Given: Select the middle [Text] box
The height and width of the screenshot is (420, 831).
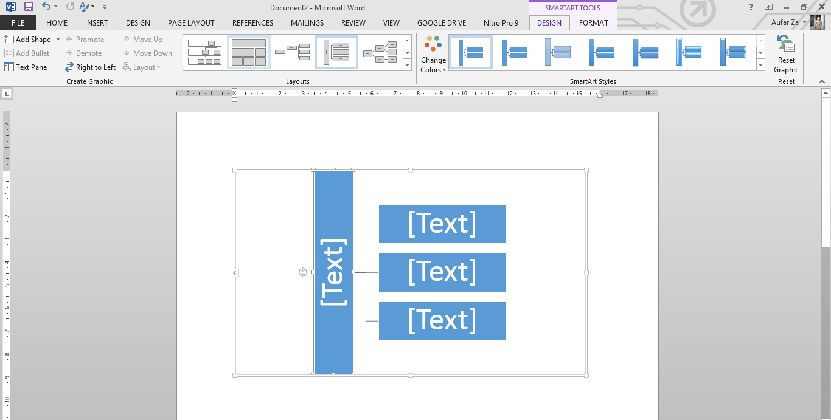Looking at the screenshot, I should (442, 272).
